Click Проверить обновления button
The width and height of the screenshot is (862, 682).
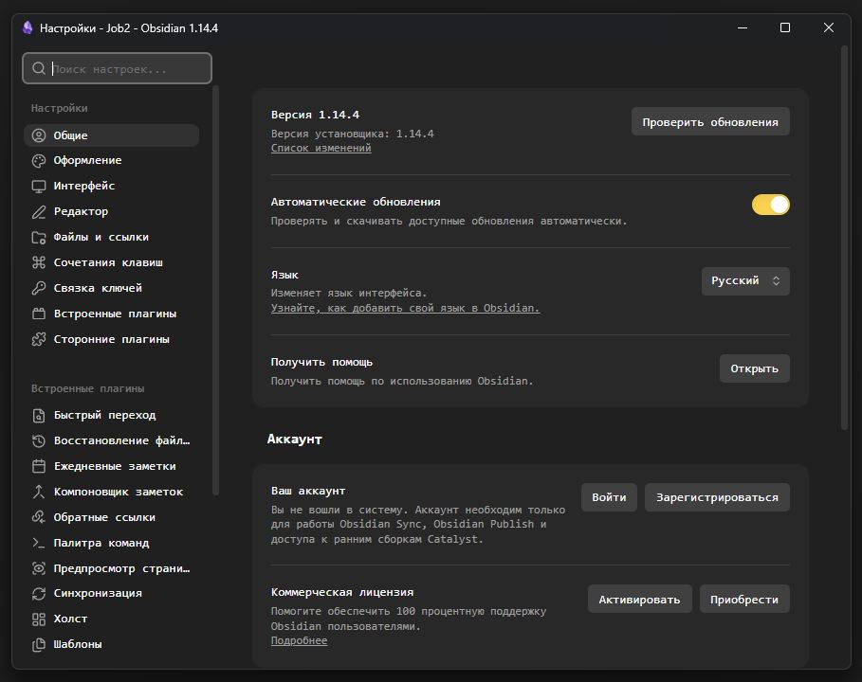[x=710, y=122]
